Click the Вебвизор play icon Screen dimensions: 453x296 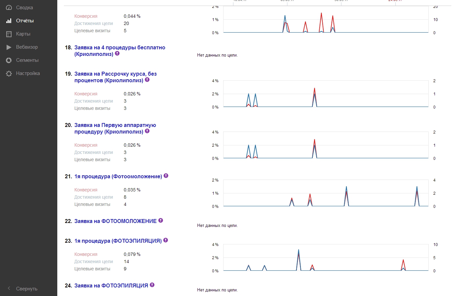point(9,47)
